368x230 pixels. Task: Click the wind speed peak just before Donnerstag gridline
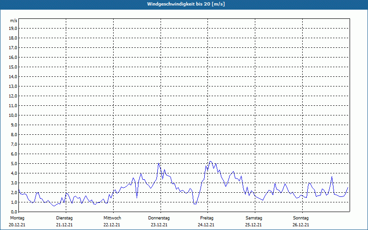pyautogui.click(x=159, y=163)
